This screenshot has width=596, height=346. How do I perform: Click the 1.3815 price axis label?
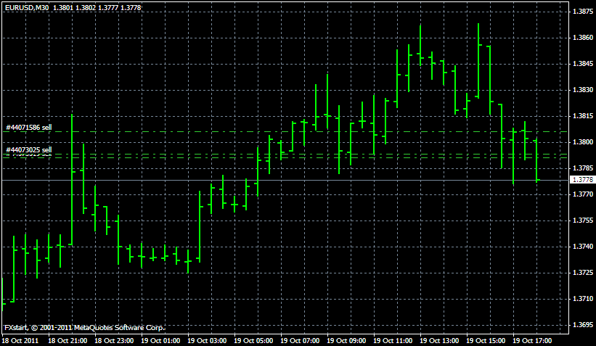click(x=583, y=116)
